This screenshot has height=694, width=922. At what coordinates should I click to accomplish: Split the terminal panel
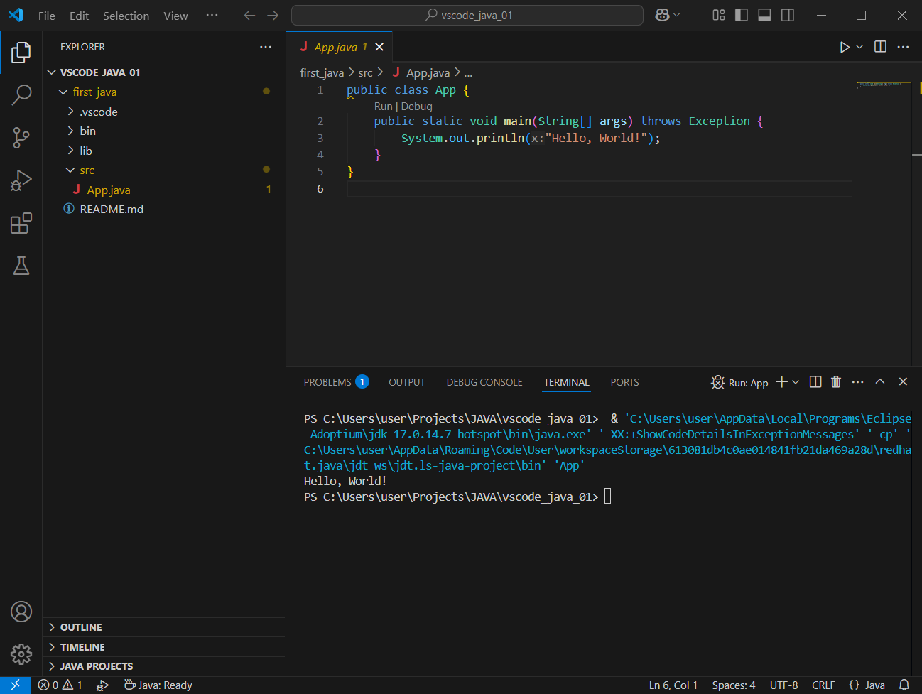tap(815, 382)
